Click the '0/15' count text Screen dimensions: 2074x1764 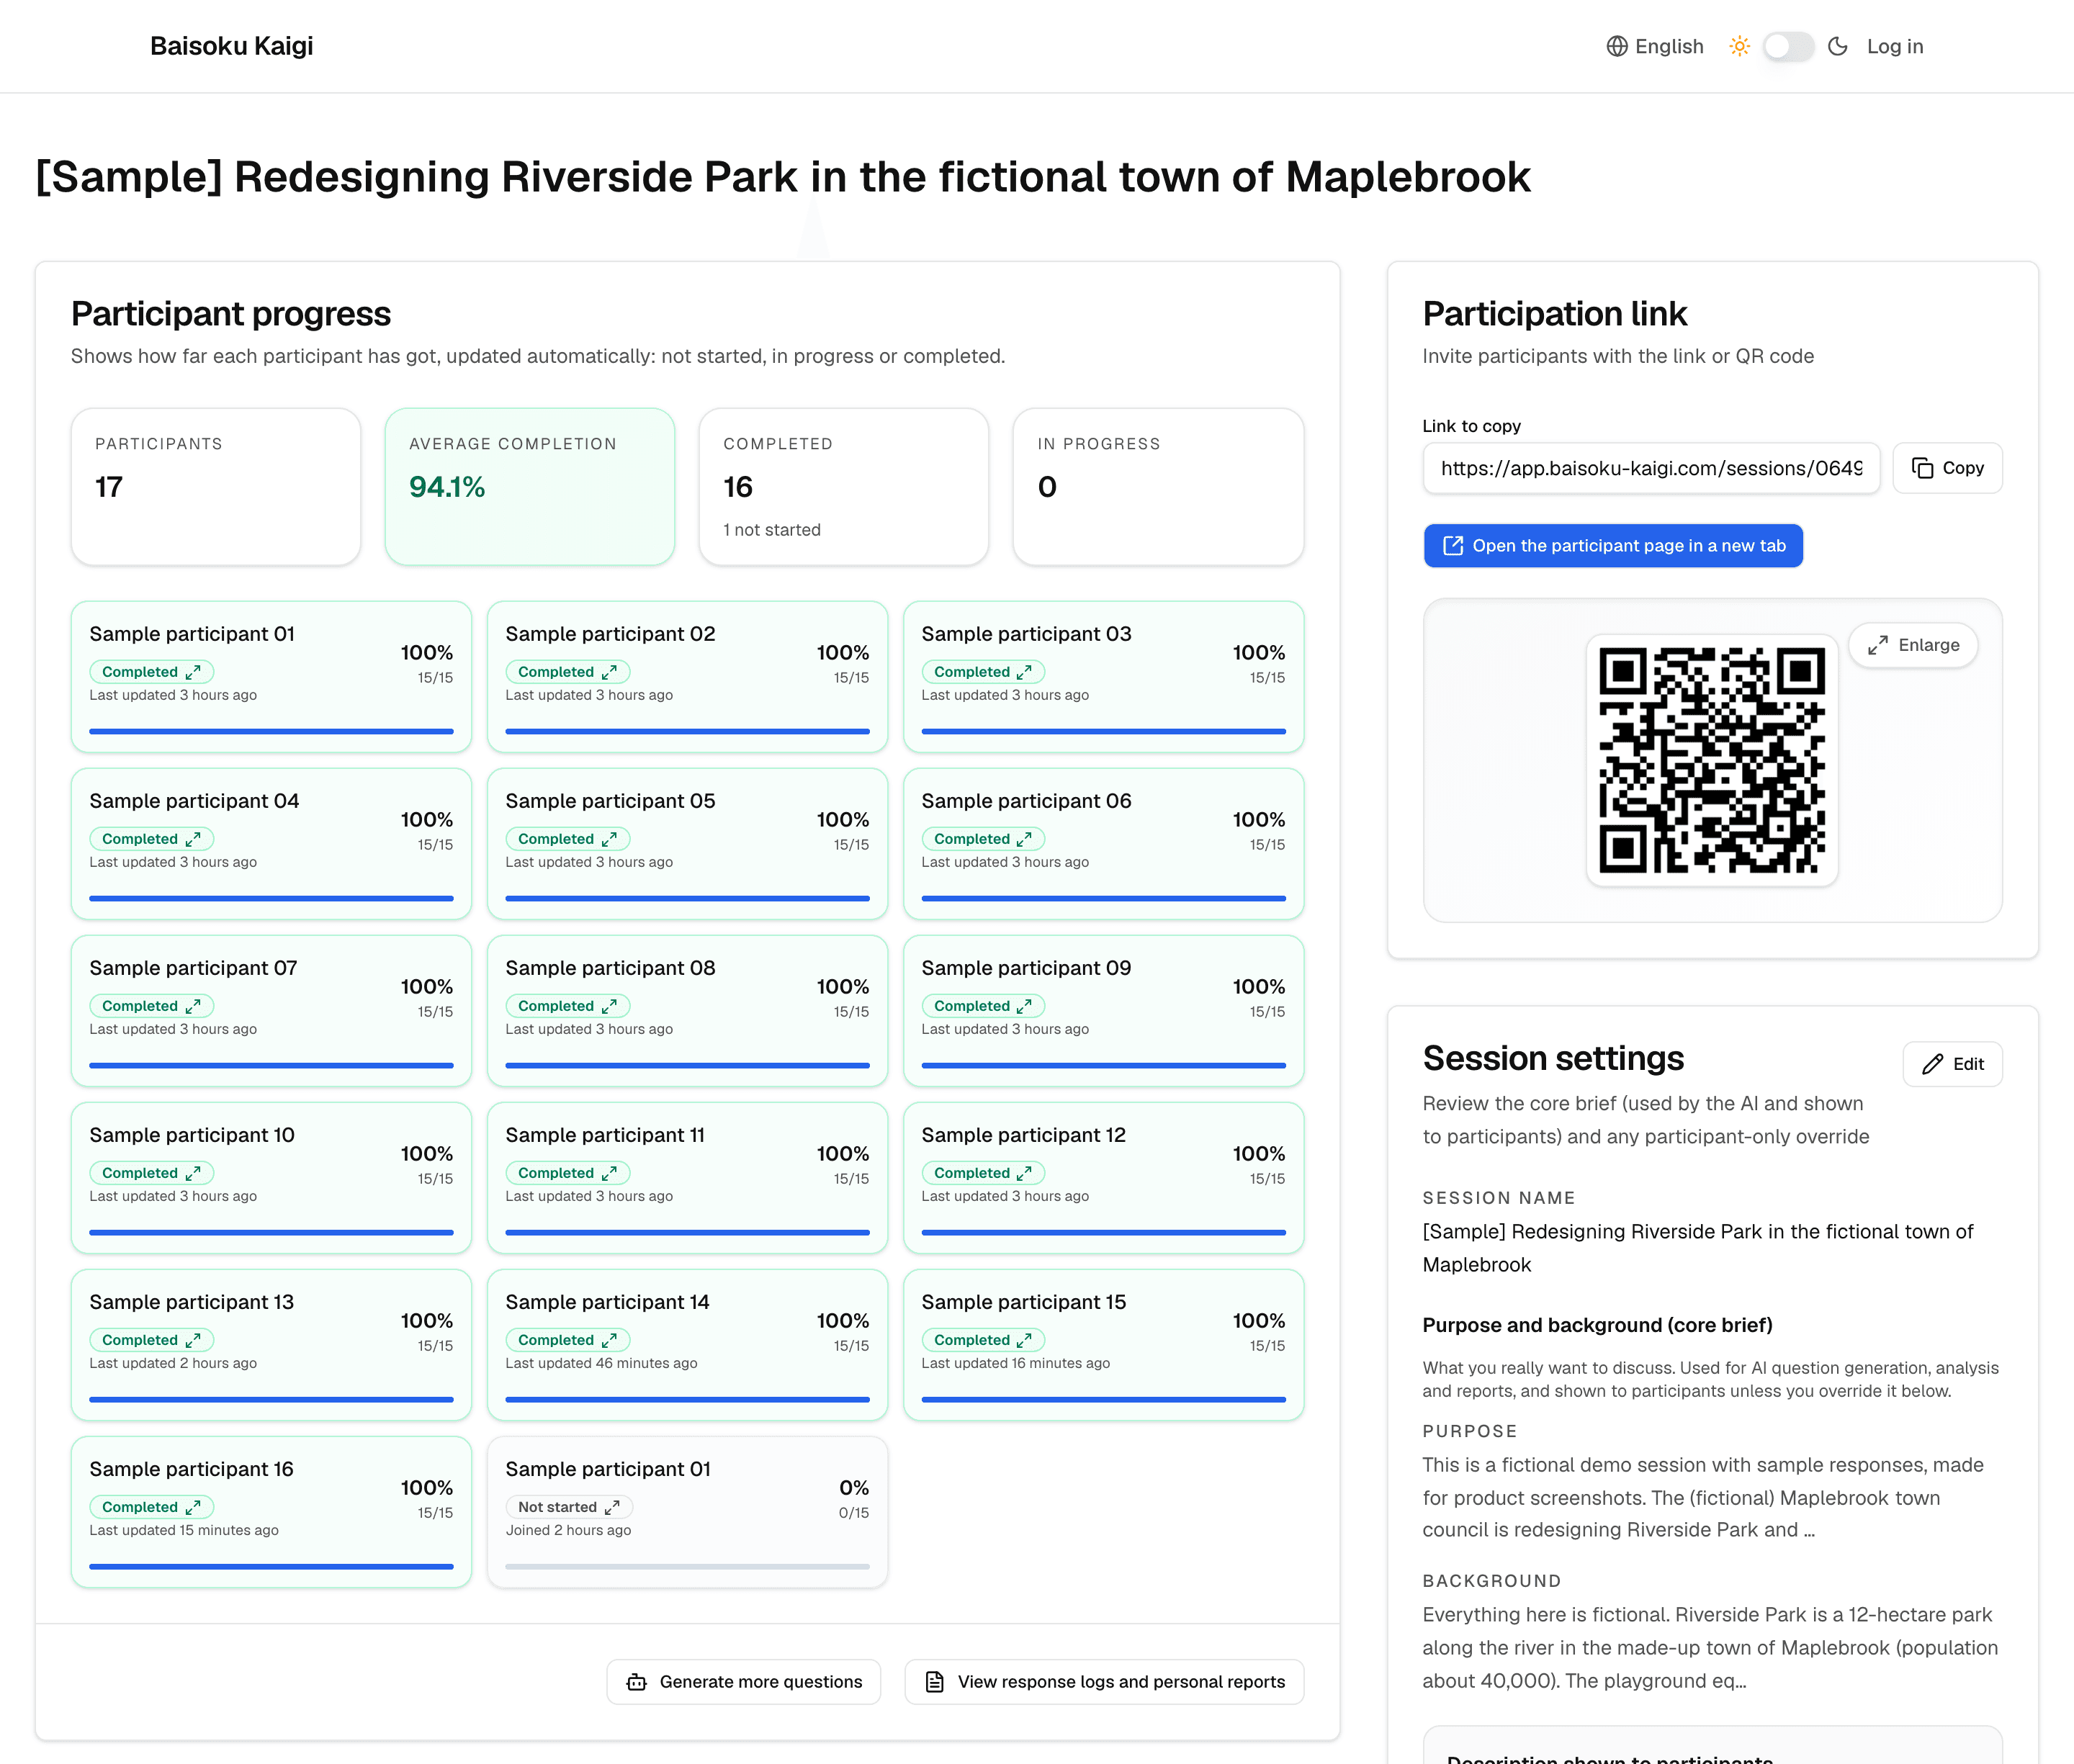[853, 1513]
